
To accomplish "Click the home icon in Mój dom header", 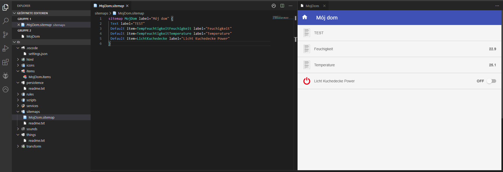I will 305,17.
